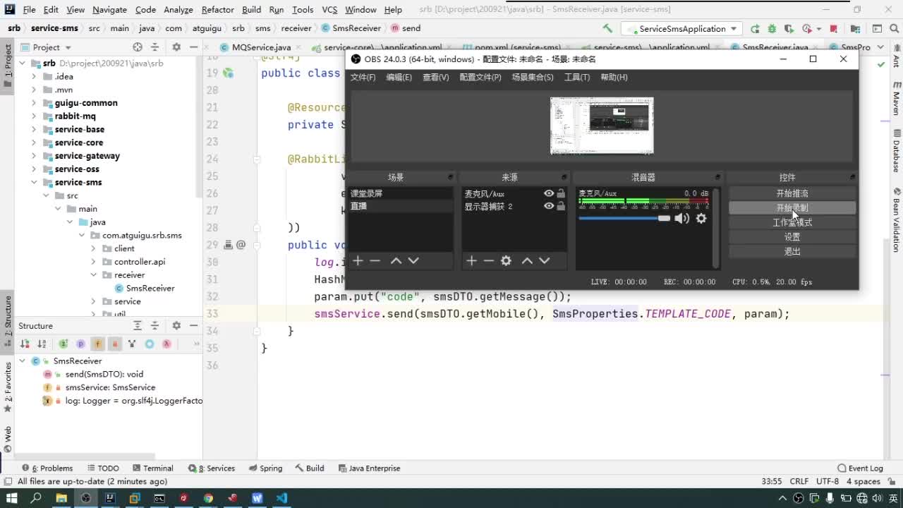This screenshot has width=903, height=508.
Task: Move source down with the down arrow in OBS
Action: point(545,261)
